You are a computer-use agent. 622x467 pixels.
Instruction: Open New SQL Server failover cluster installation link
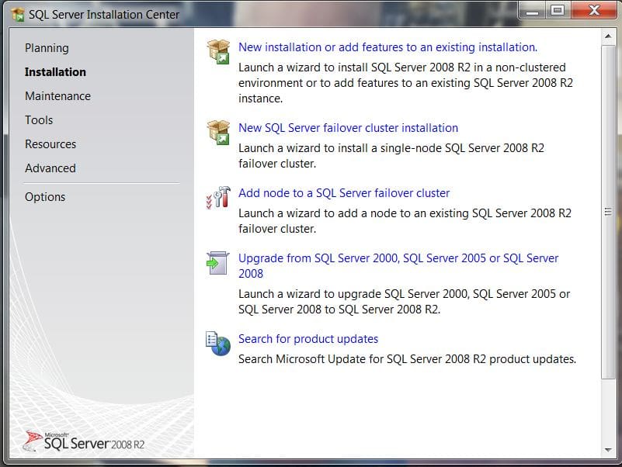point(349,128)
